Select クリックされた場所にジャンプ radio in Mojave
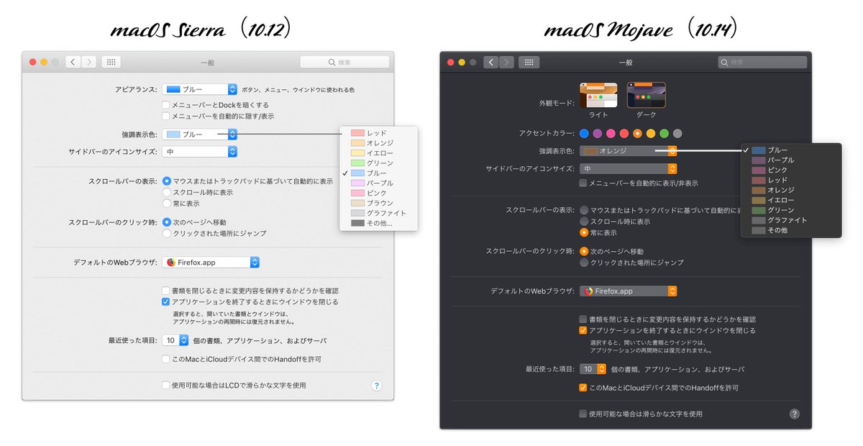Viewport: 863px width, 446px height. coord(584,263)
